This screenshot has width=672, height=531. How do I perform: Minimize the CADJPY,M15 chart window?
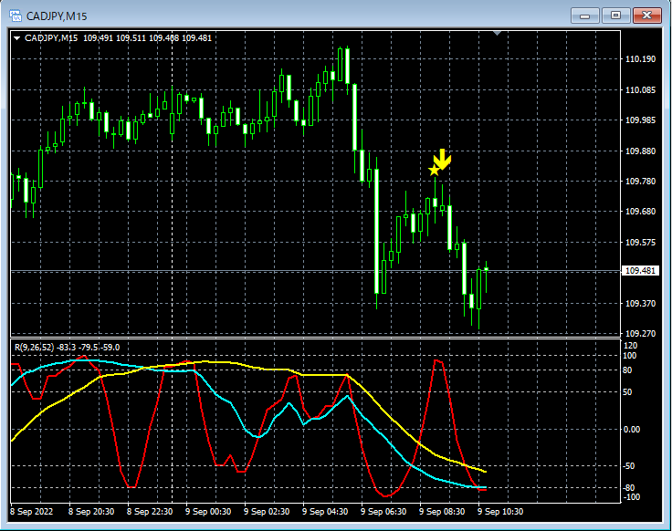pos(584,16)
